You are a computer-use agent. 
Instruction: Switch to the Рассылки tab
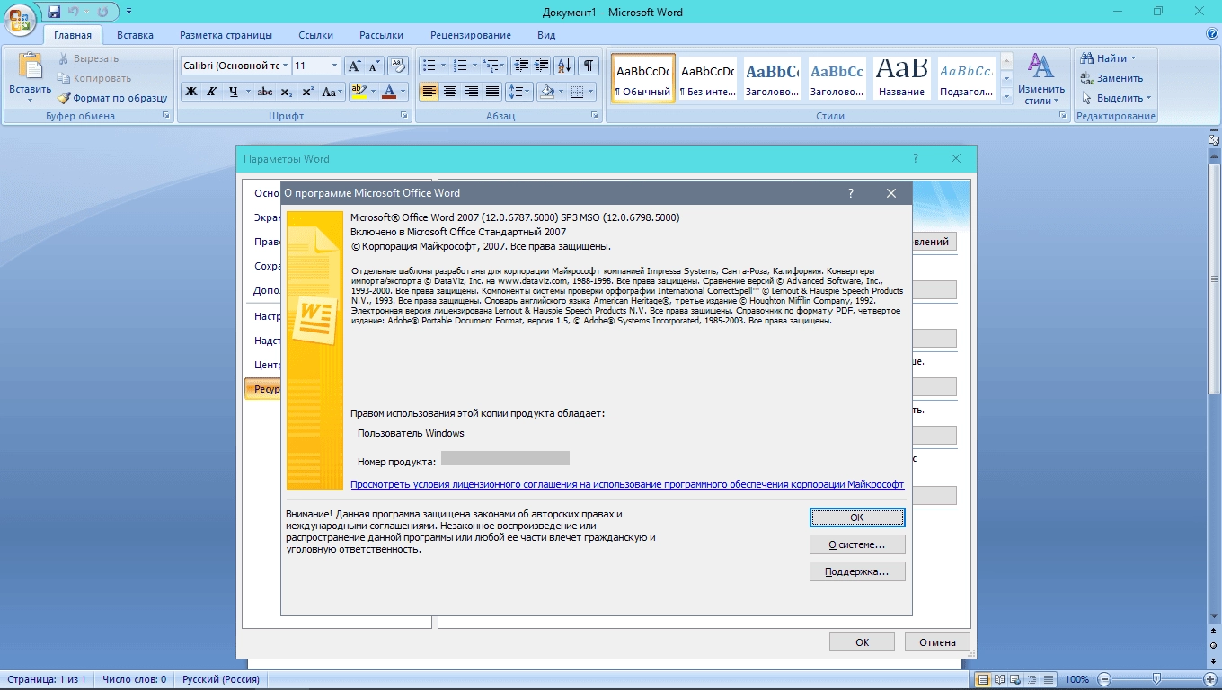(381, 35)
